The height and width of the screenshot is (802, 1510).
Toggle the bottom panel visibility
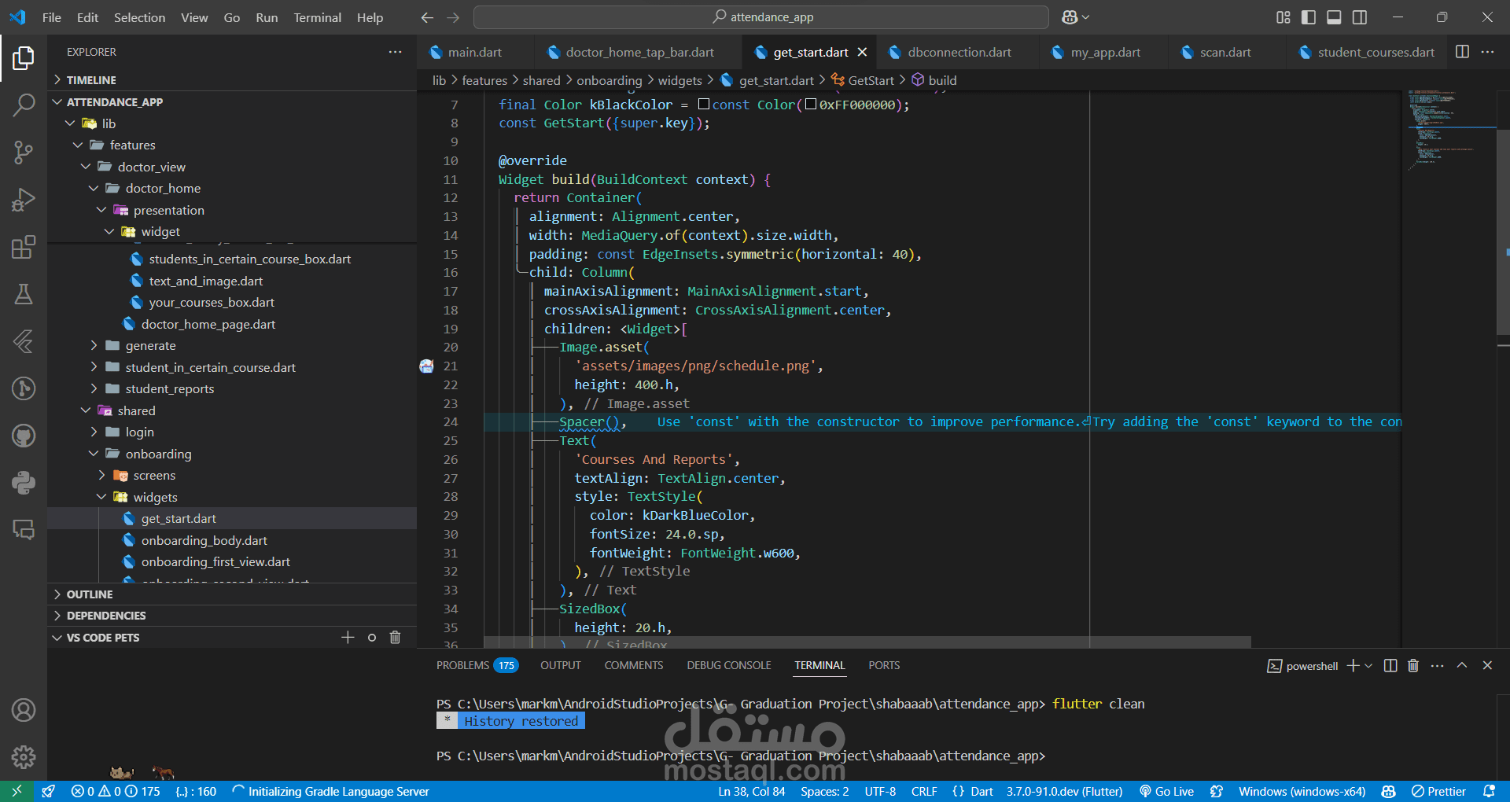[1334, 17]
